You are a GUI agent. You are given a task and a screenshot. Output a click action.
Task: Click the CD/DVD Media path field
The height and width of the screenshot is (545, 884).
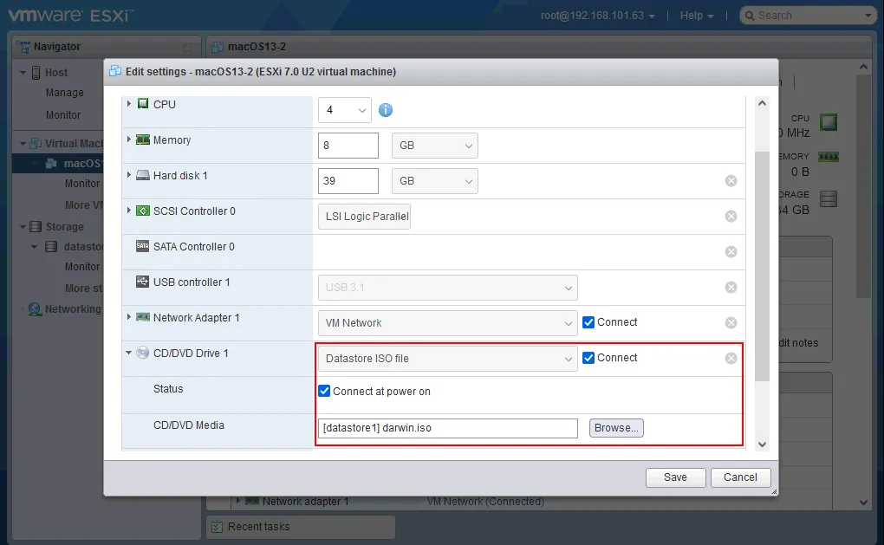pos(447,428)
